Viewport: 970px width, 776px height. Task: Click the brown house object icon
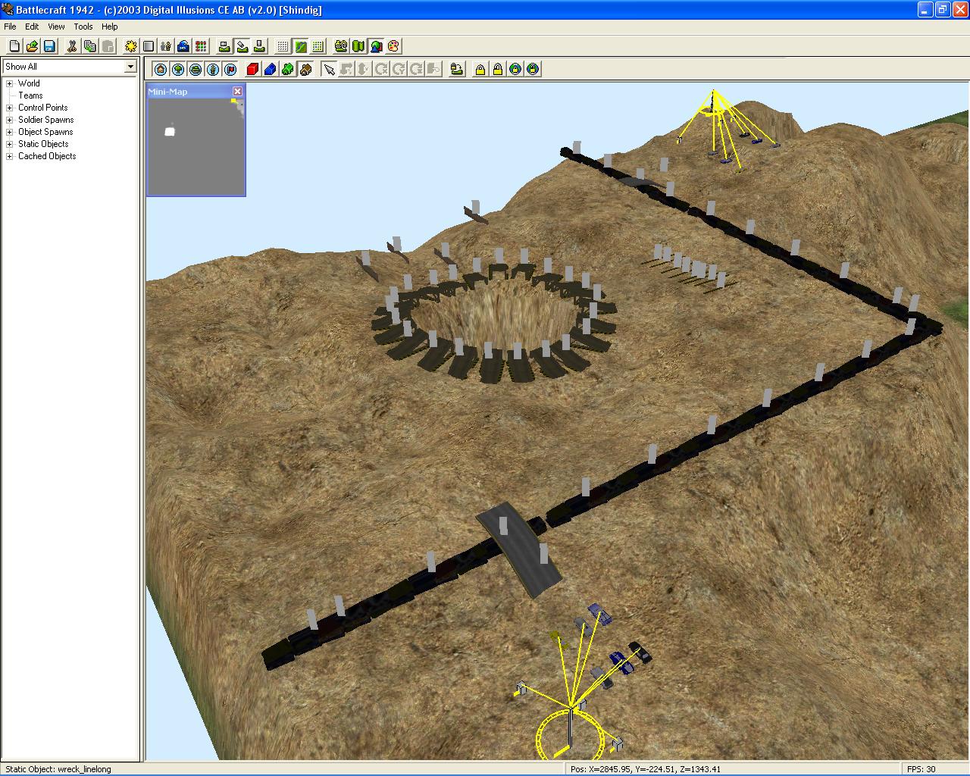(x=305, y=69)
